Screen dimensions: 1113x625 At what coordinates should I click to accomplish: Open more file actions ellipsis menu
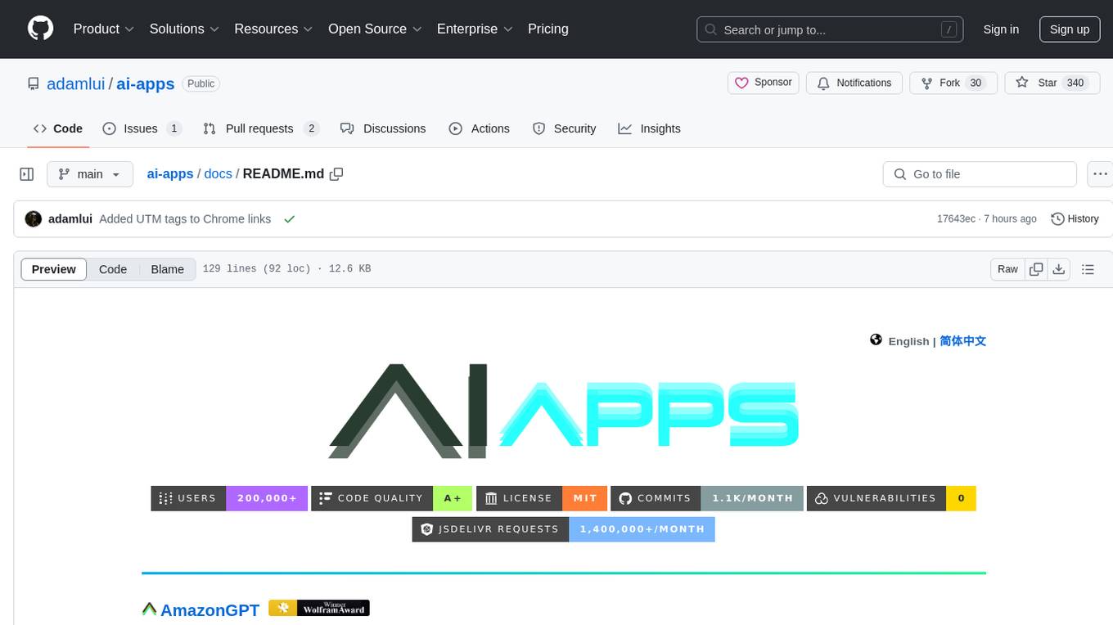1100,174
